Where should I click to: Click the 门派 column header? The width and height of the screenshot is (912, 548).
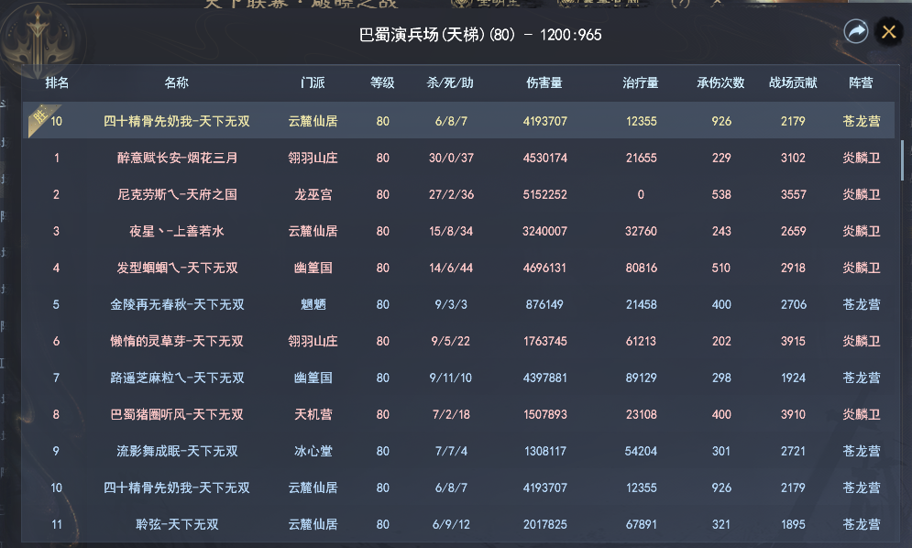[x=313, y=82]
